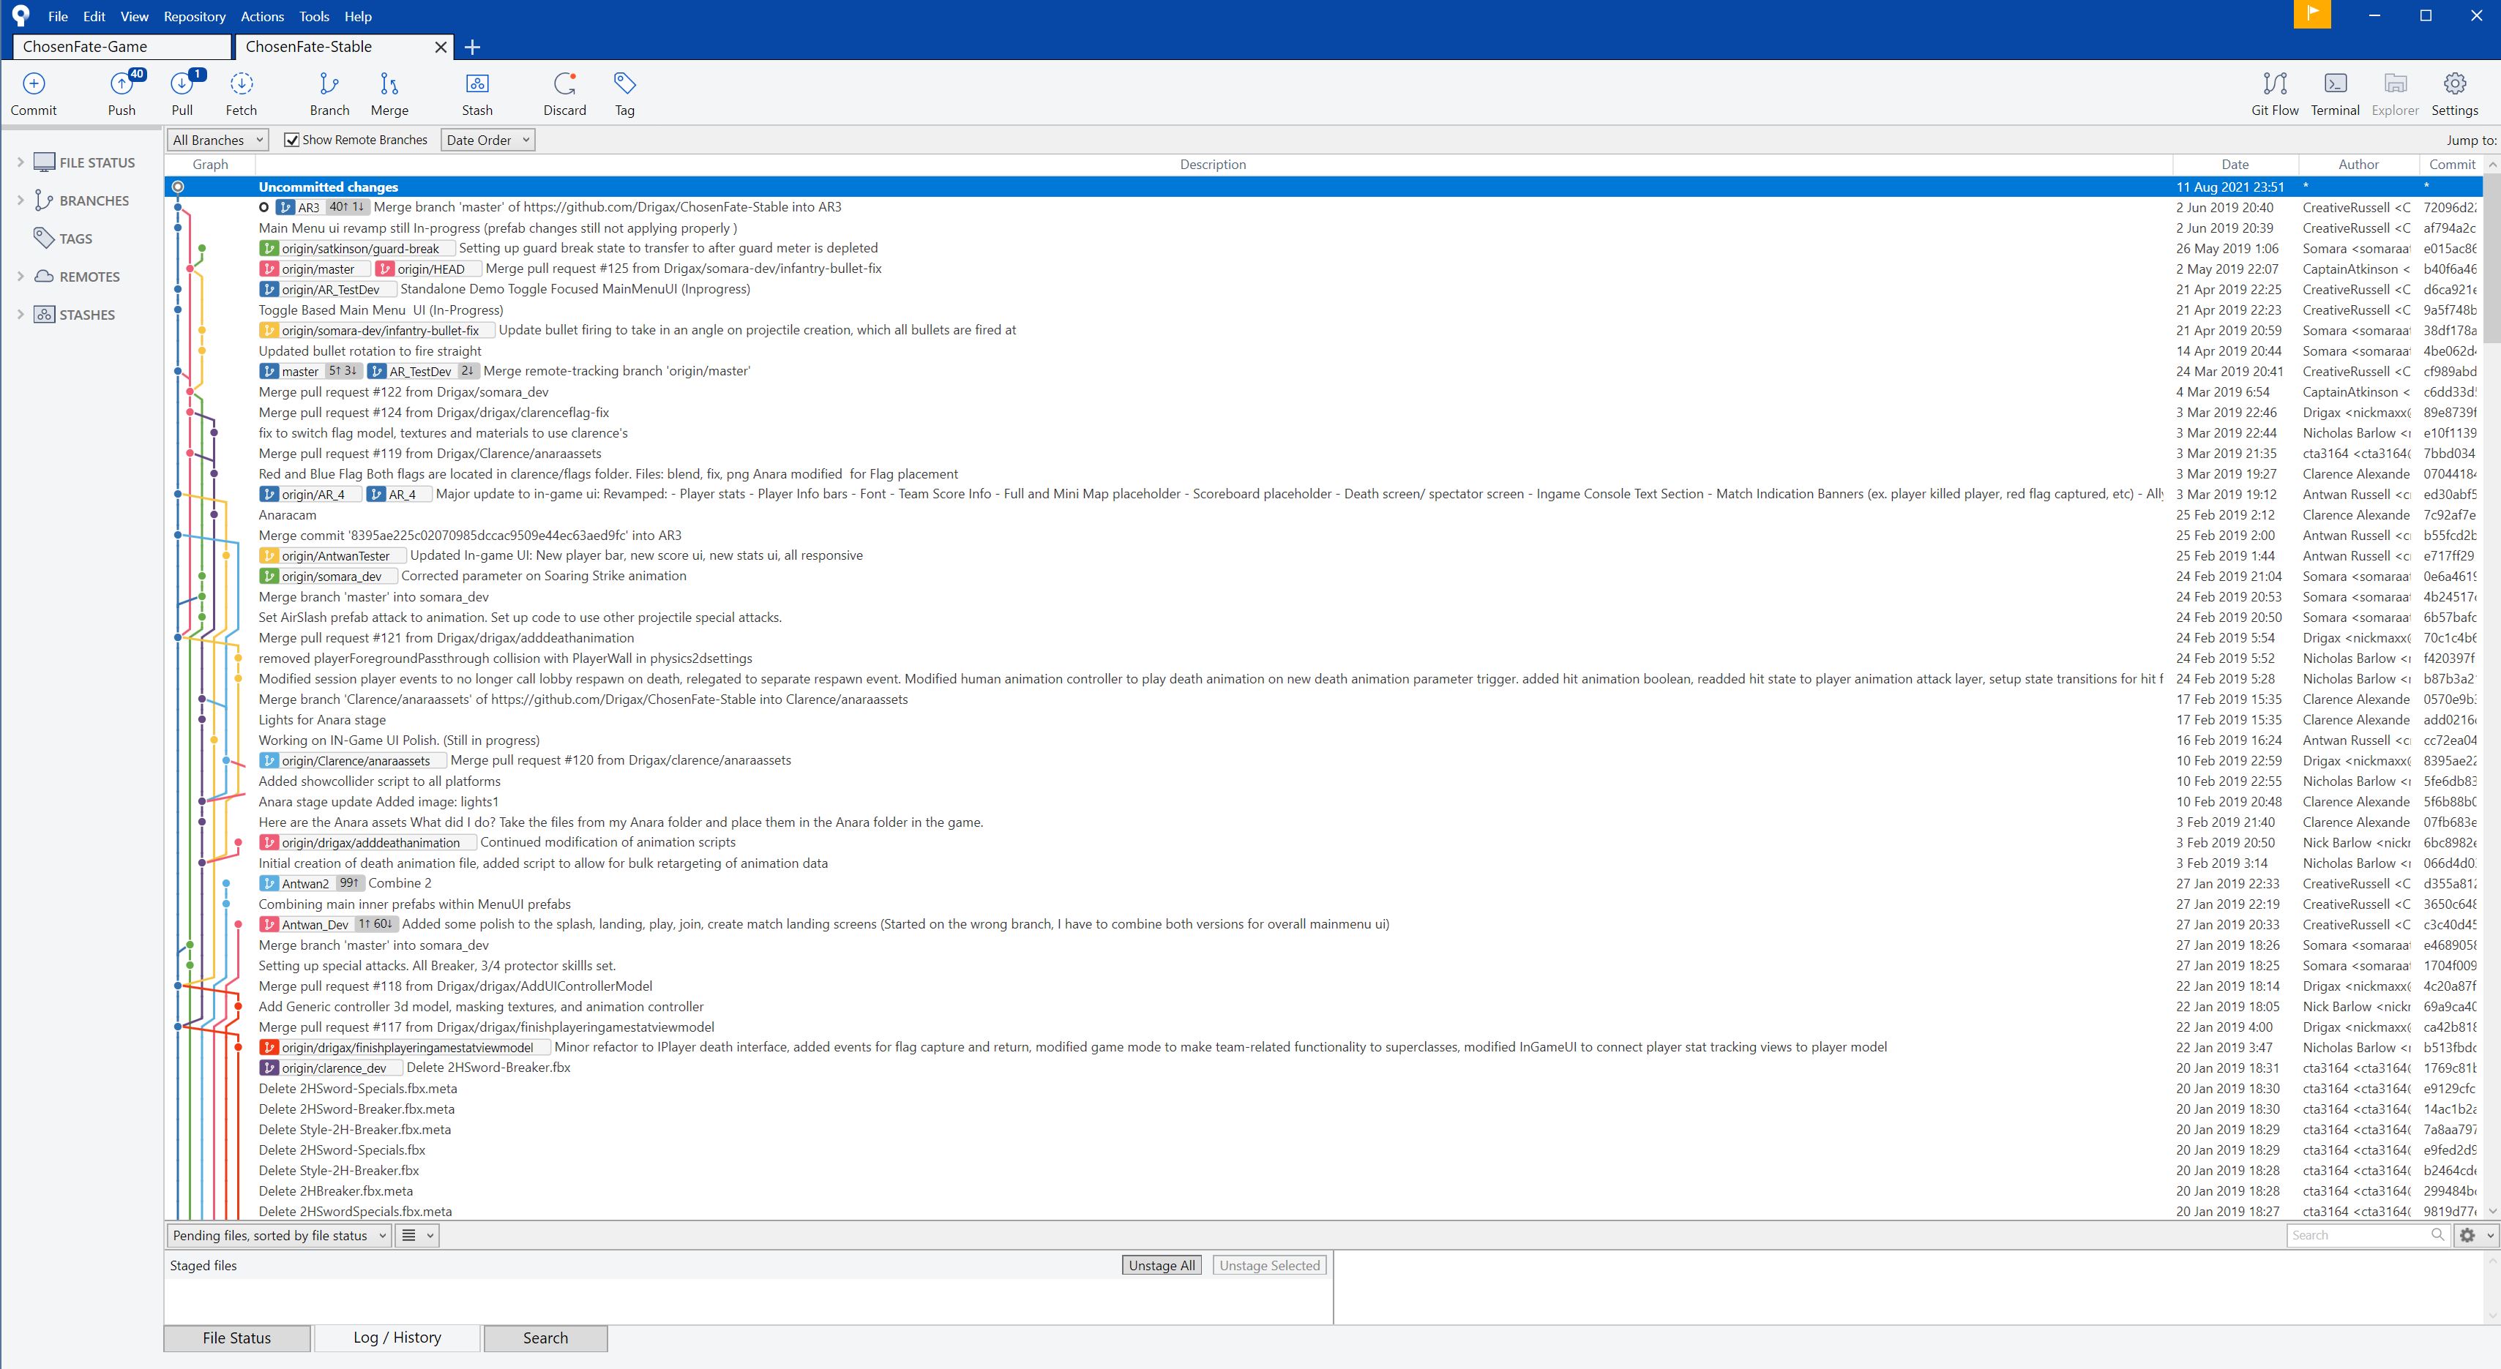The image size is (2501, 1369).
Task: Switch to the File Status bottom tab
Action: [237, 1338]
